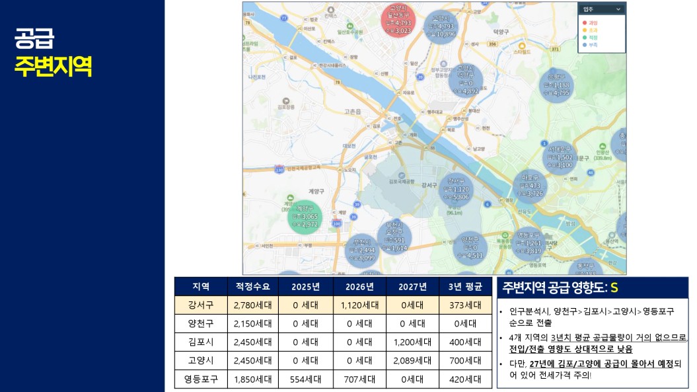The height and width of the screenshot is (392, 697).
Task: Select the 부천시 bubble showing 8,099
Action: 362,251
